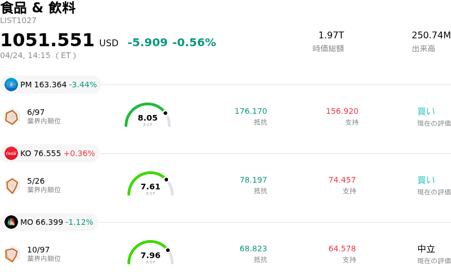The image size is (451, 275).
Task: Click the 250.74M volume figure
Action: coord(431,36)
